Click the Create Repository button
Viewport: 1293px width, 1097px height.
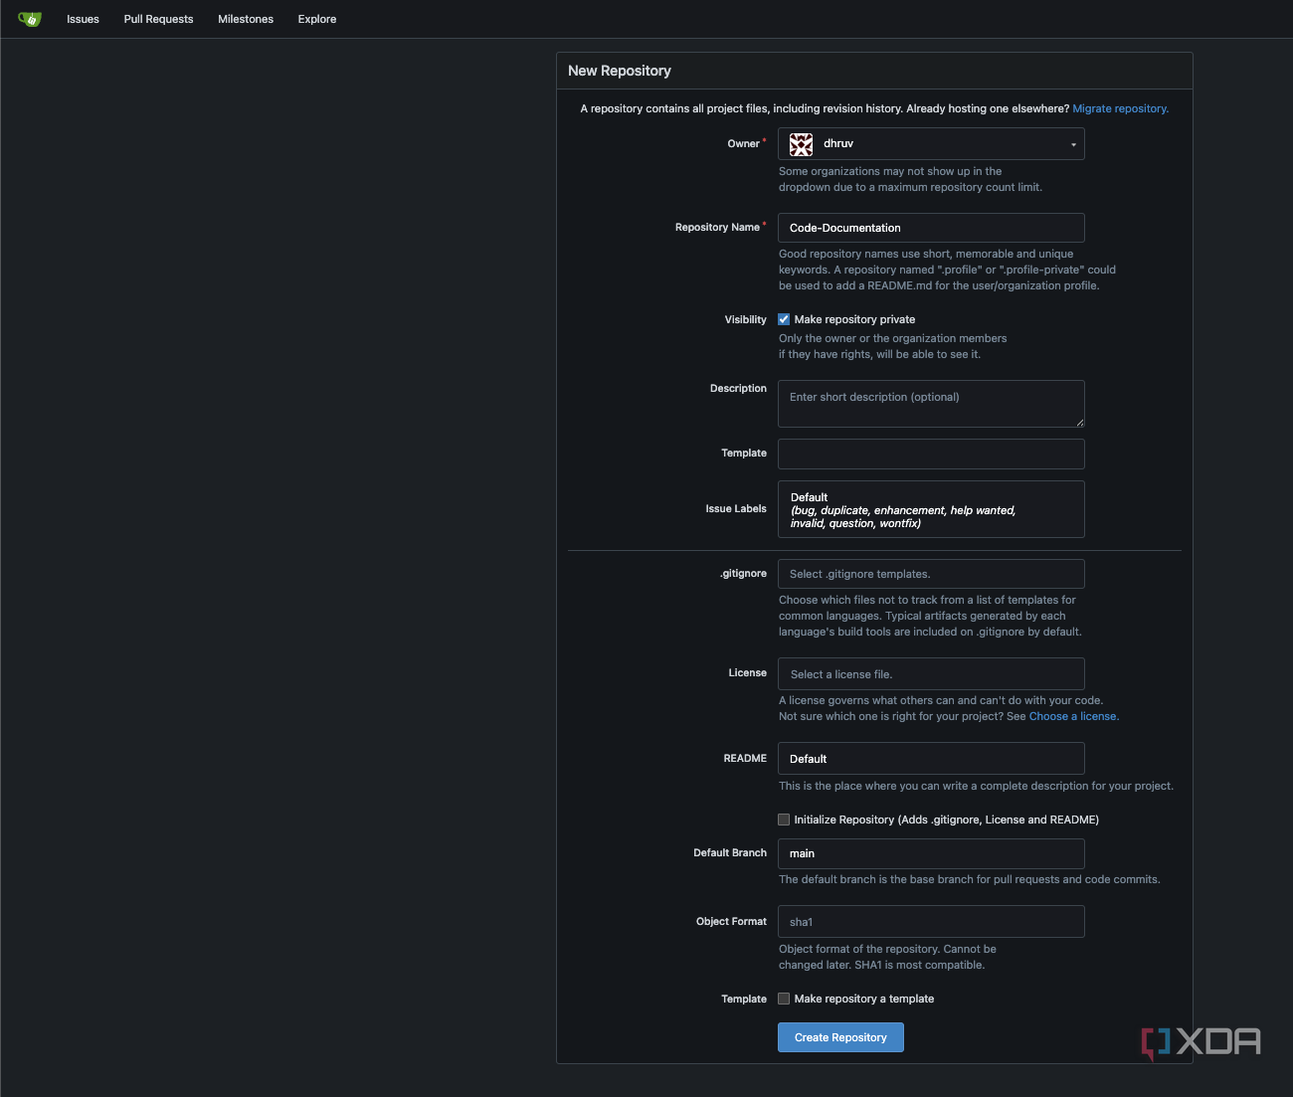tap(840, 1037)
